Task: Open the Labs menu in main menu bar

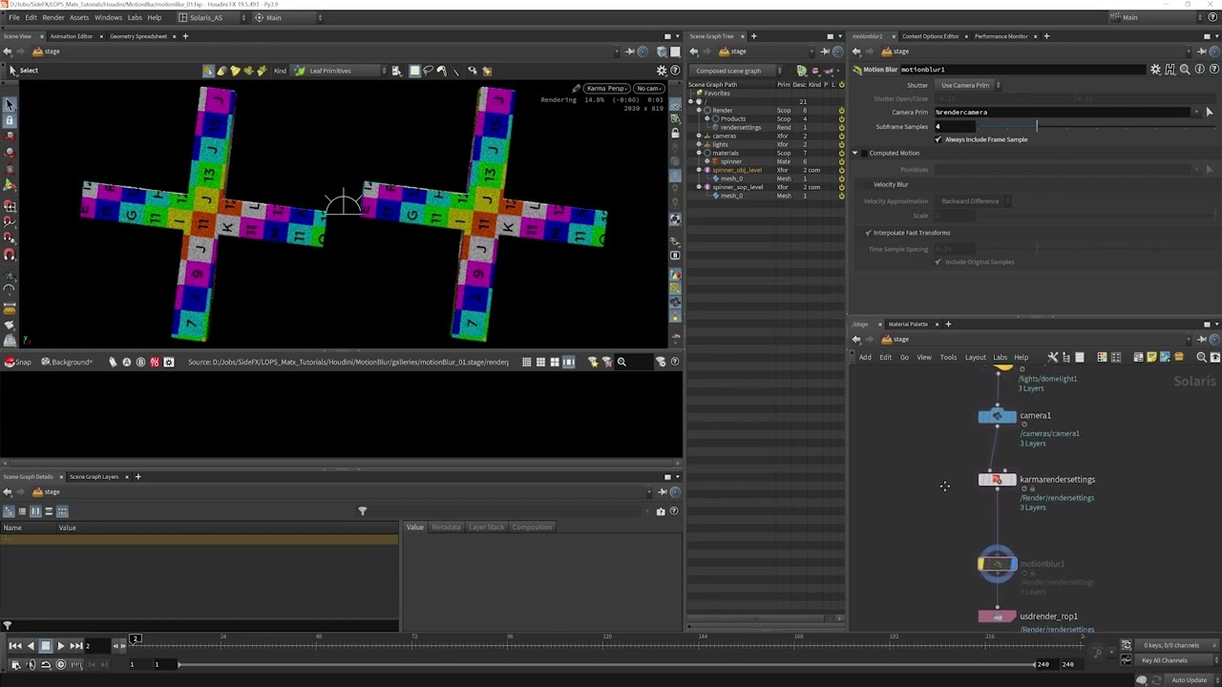Action: pyautogui.click(x=135, y=17)
